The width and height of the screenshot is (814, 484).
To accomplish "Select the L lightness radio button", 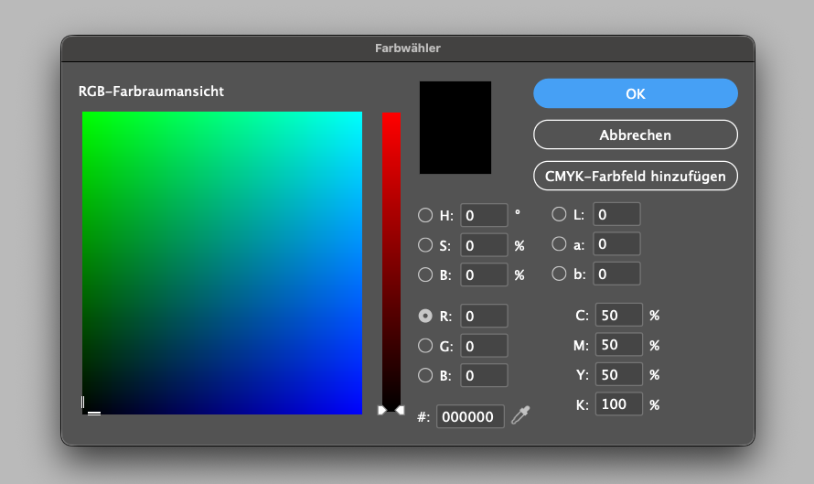I will pos(559,214).
